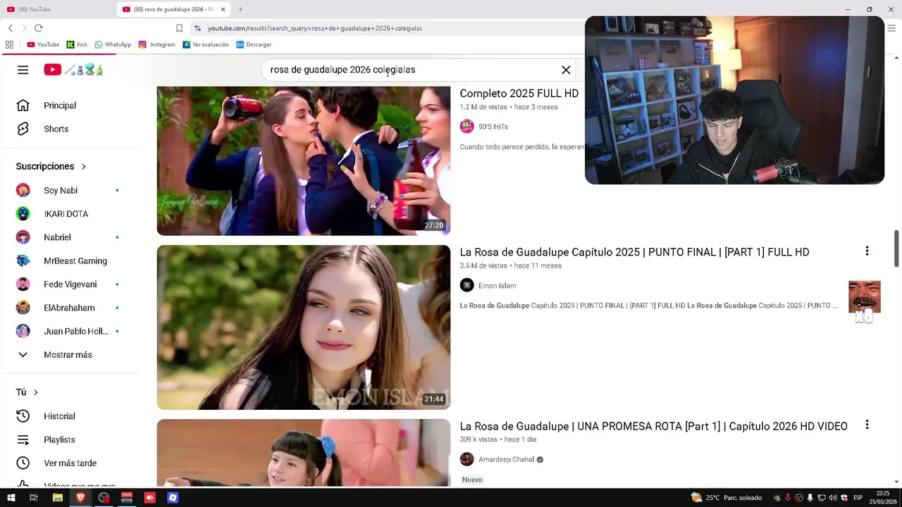Expand the Suscripciones section
The height and width of the screenshot is (507, 902).
point(51,166)
